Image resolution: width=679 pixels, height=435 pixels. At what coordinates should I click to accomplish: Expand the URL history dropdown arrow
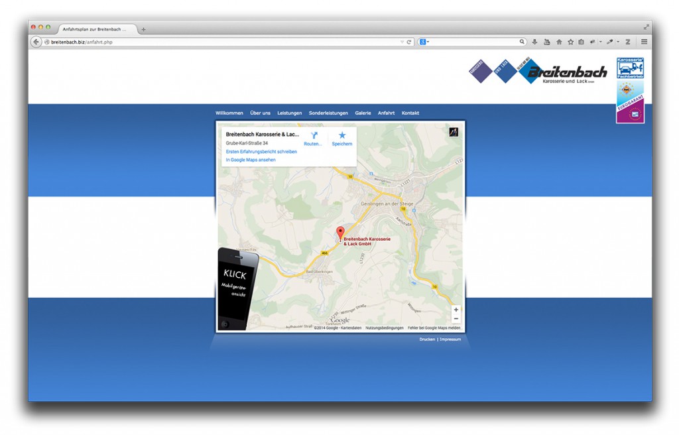(x=402, y=42)
